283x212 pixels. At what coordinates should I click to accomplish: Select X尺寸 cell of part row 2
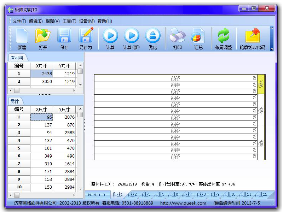click(x=42, y=125)
